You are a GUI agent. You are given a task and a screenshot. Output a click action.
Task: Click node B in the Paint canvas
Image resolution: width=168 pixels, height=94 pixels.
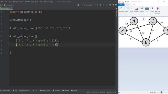click(146, 42)
